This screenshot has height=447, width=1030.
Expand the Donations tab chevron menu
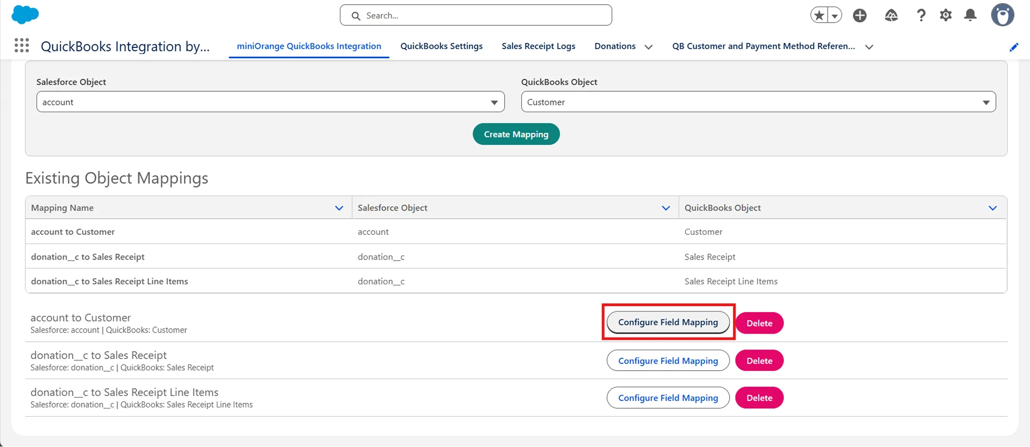(648, 47)
